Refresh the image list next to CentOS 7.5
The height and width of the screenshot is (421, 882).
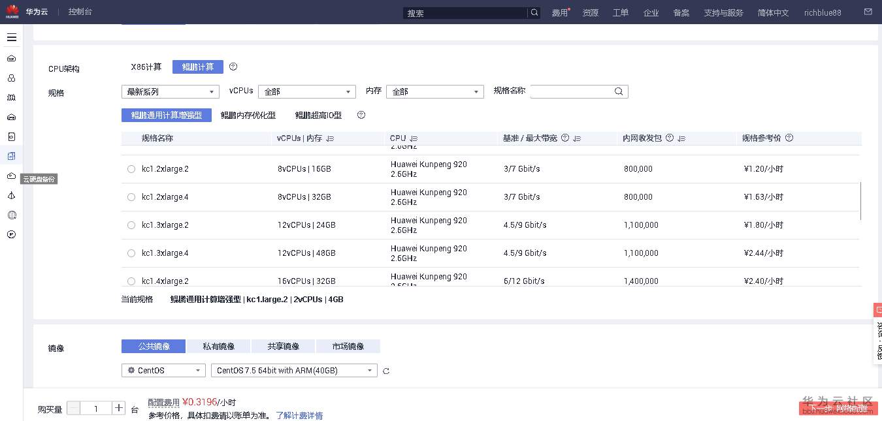[386, 371]
